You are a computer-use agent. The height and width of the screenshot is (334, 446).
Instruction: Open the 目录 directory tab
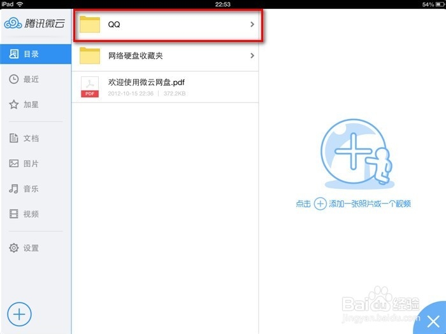coord(36,54)
